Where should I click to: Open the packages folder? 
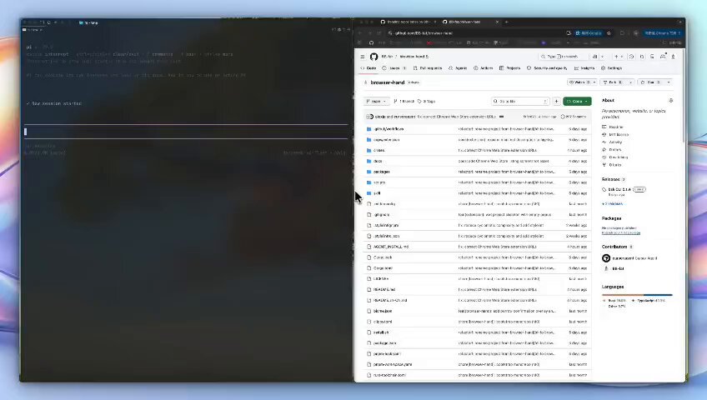point(382,172)
